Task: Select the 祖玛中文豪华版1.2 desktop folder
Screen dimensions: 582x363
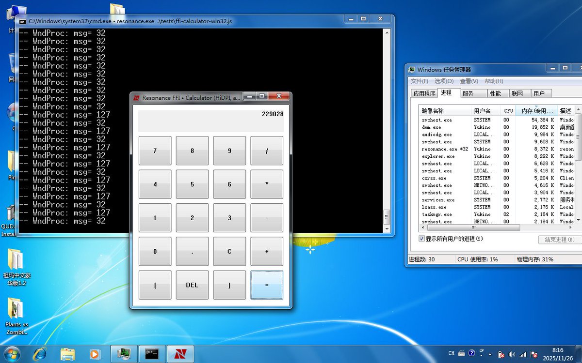Action: pos(17,267)
